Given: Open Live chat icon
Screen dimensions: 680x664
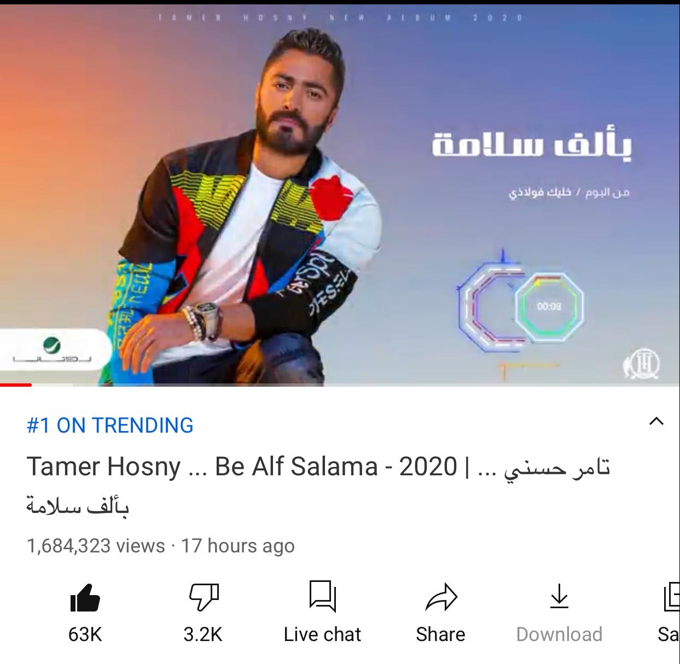Looking at the screenshot, I should tap(322, 596).
